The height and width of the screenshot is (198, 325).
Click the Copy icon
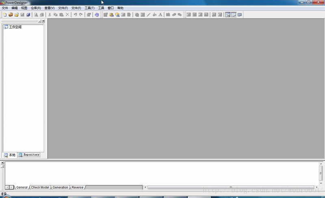tap(55, 15)
